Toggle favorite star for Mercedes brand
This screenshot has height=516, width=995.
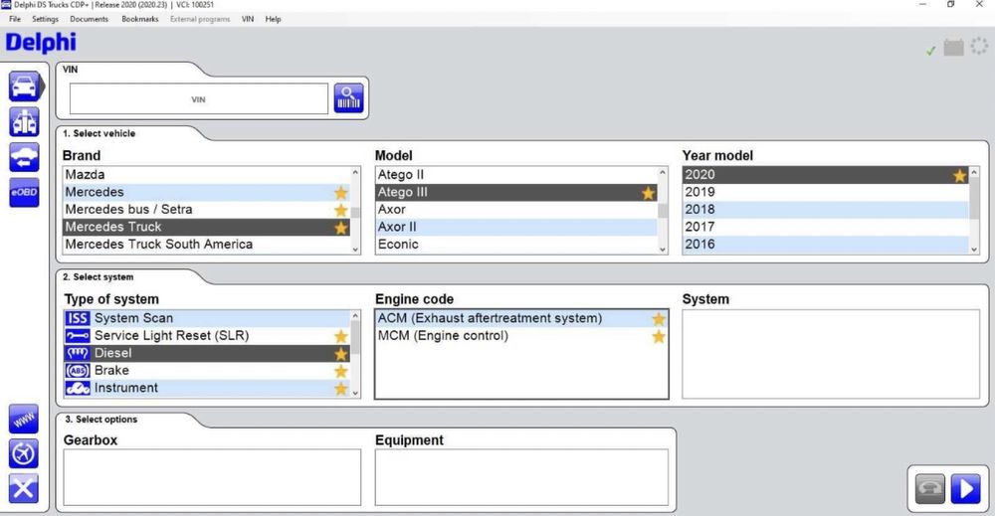(x=340, y=193)
